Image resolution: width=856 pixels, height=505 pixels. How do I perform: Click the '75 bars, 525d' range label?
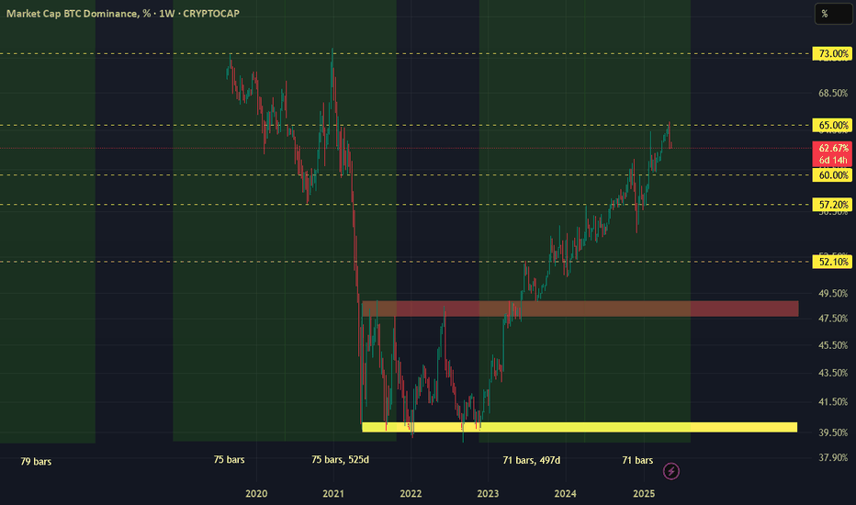point(340,460)
